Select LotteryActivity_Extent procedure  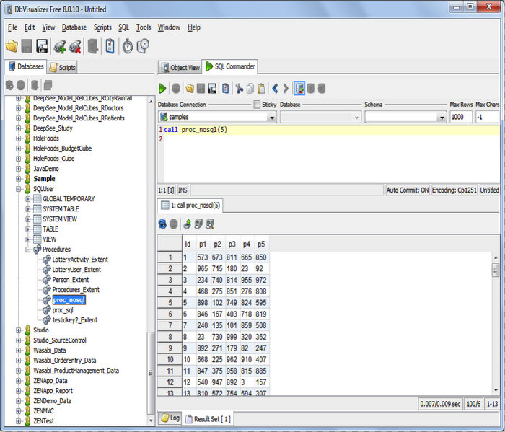click(x=80, y=260)
